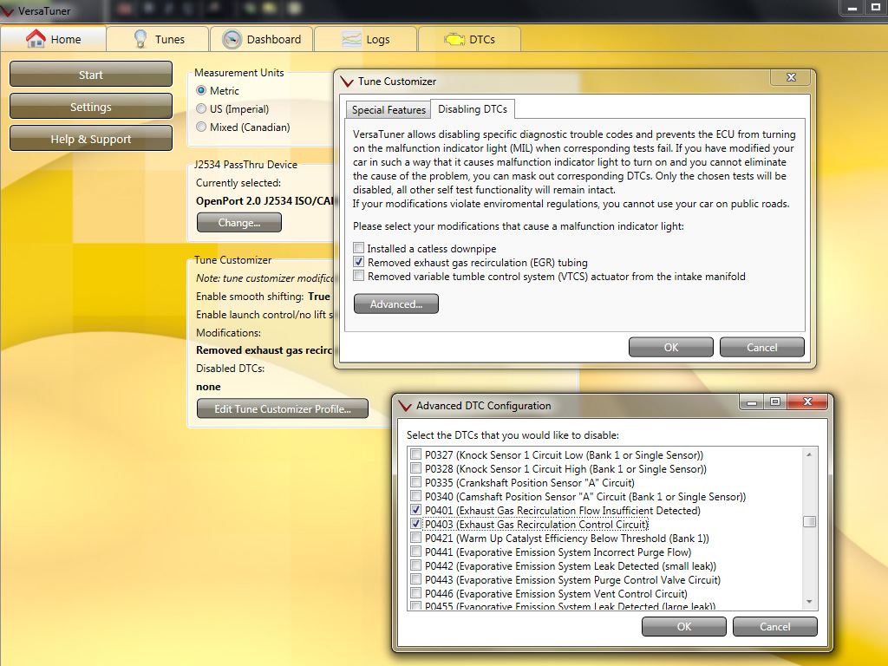
Task: Click Edit Tune Customizer Profile... button
Action: 283,409
